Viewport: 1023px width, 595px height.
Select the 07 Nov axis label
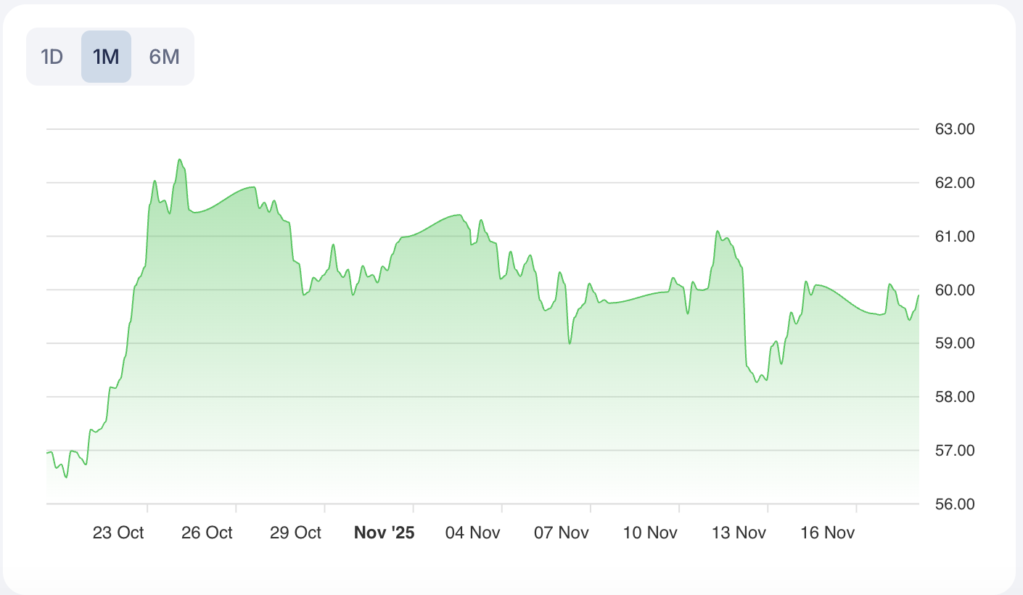[x=562, y=533]
